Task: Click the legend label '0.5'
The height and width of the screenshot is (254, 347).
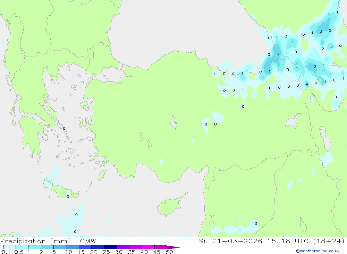Action: (x=19, y=252)
